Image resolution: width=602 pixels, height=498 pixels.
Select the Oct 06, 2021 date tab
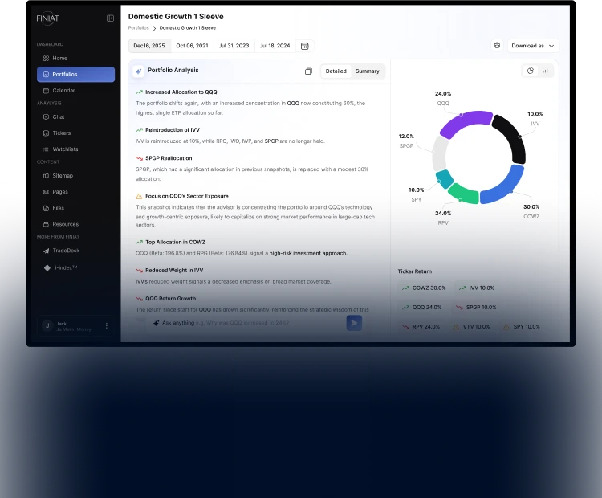point(192,46)
